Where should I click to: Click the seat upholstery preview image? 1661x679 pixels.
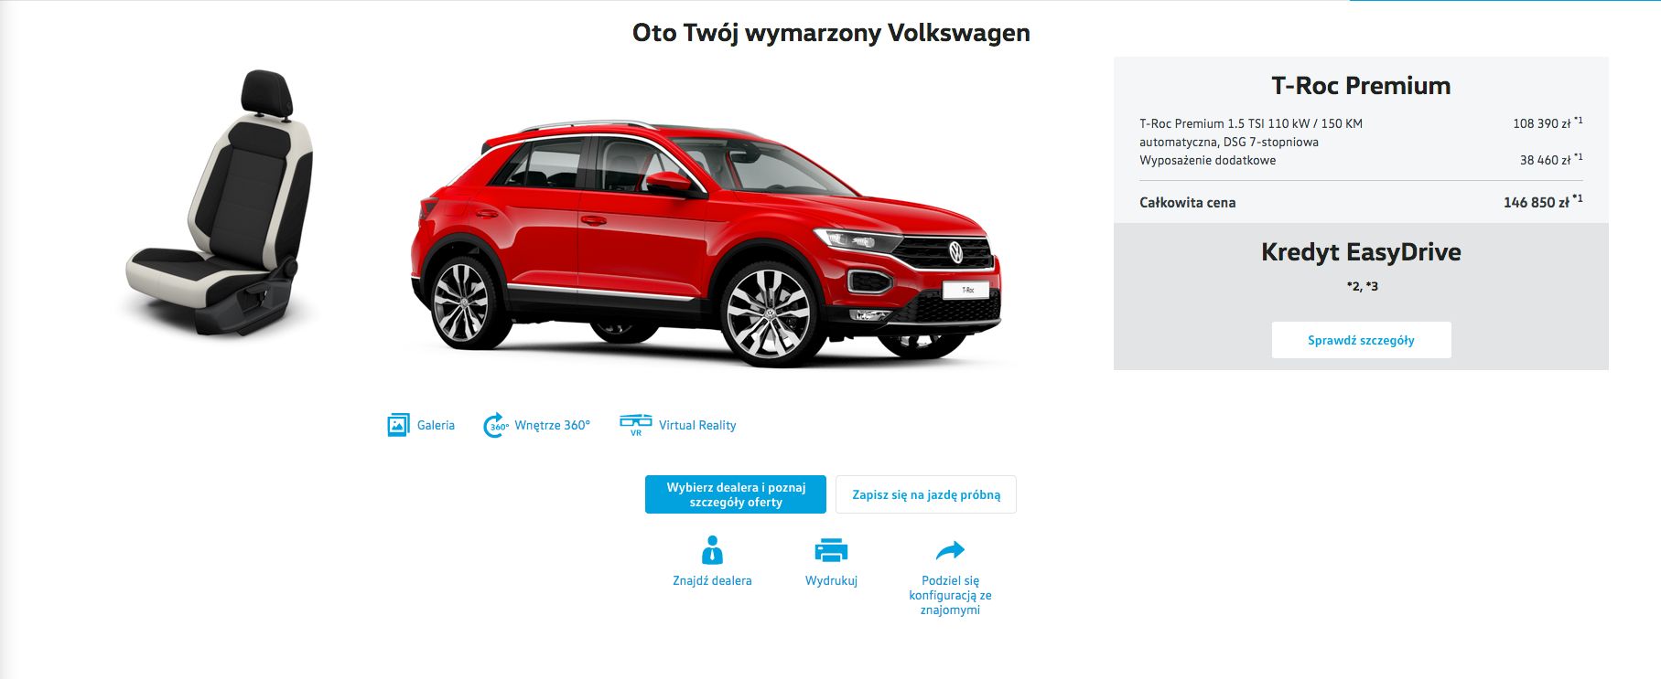click(221, 201)
